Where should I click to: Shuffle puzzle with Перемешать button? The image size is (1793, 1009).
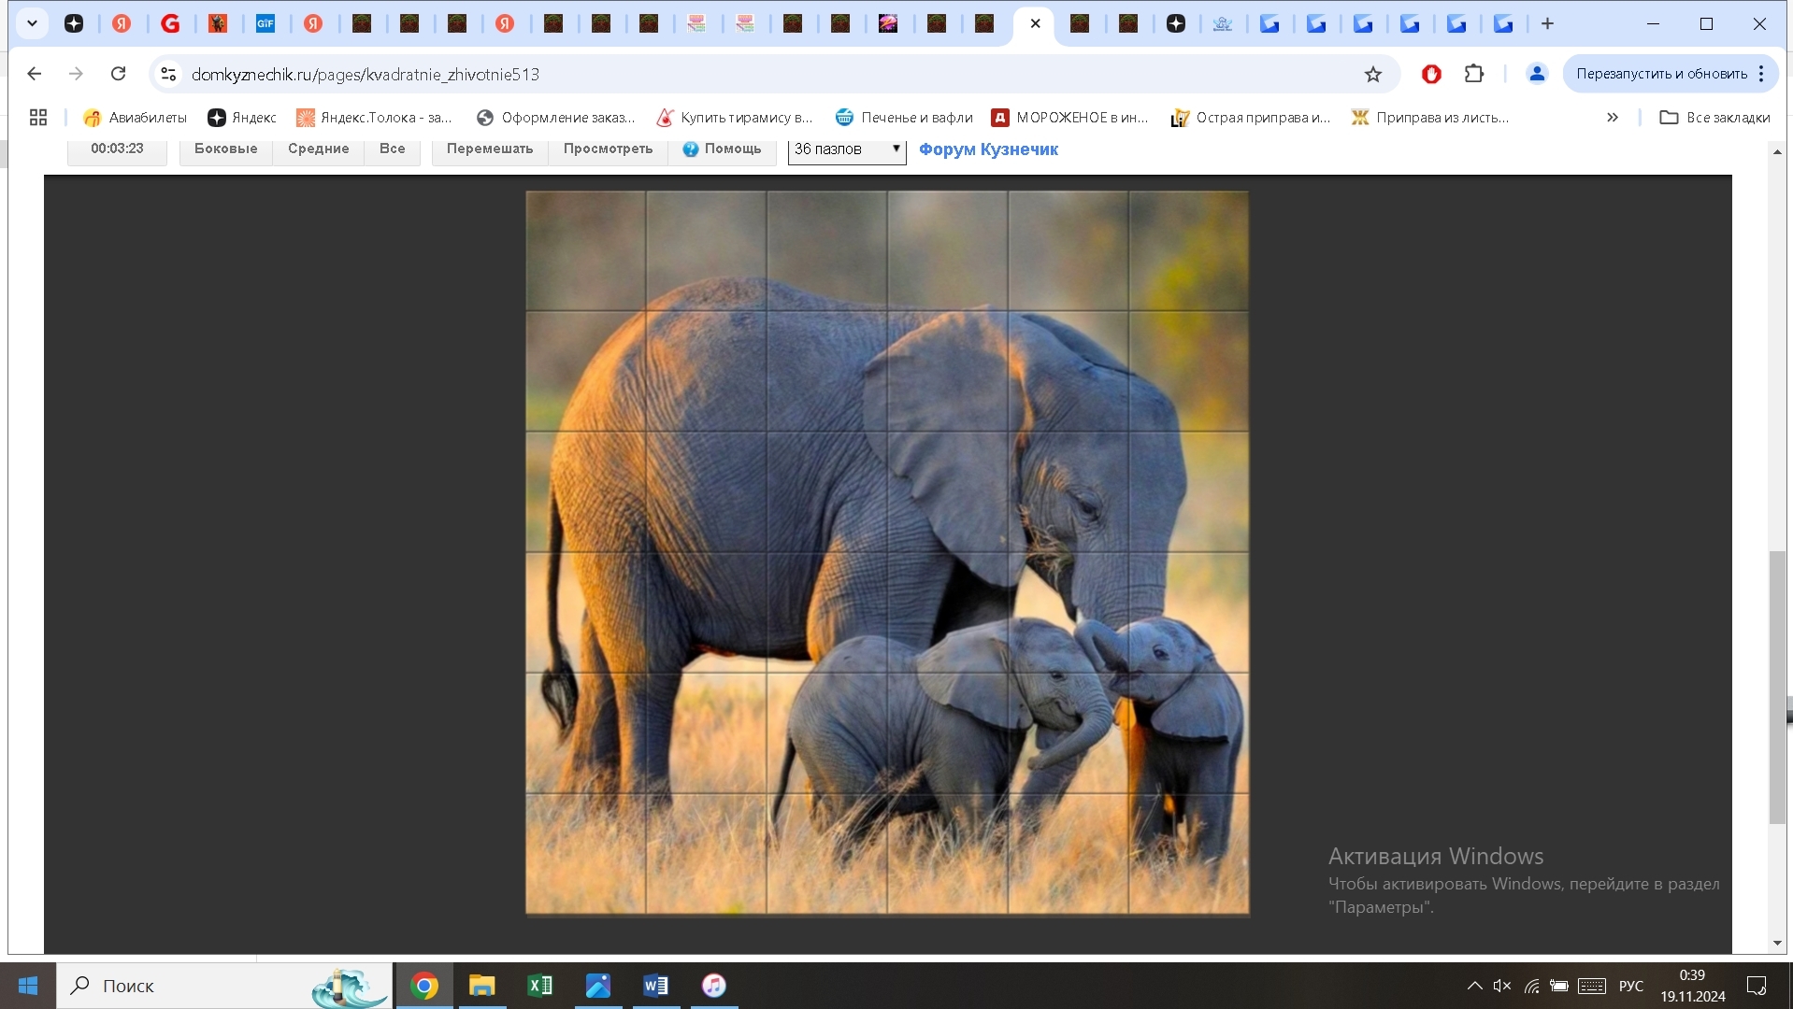coord(489,149)
